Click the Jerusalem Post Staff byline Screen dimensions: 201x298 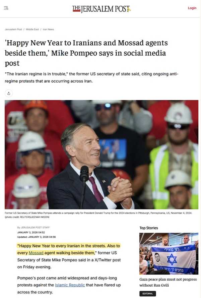[33, 227]
